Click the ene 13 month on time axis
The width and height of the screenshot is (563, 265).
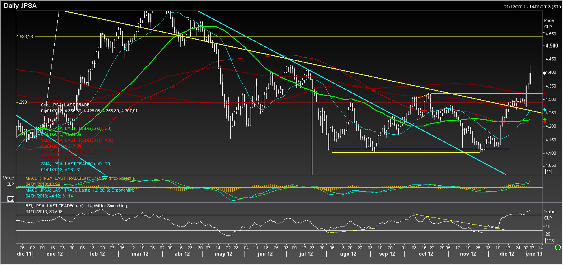[x=535, y=254]
